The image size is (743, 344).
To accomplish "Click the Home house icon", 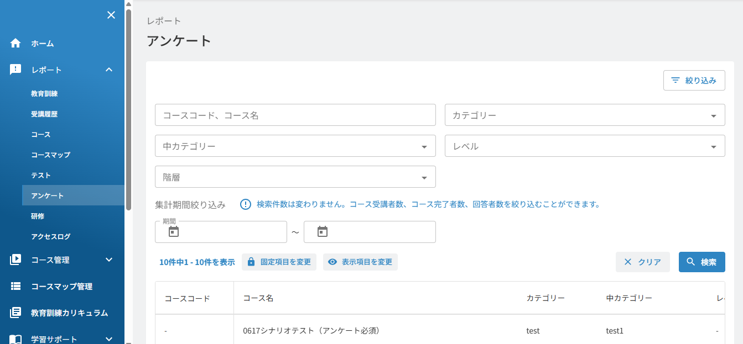I will tap(15, 43).
